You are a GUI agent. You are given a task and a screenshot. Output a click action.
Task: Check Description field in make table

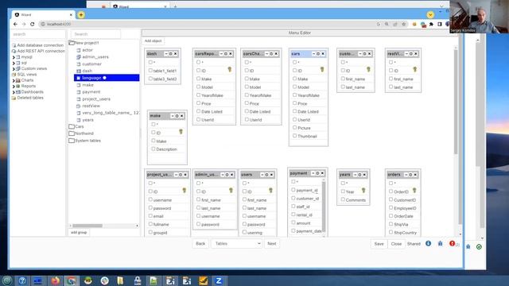pyautogui.click(x=153, y=149)
